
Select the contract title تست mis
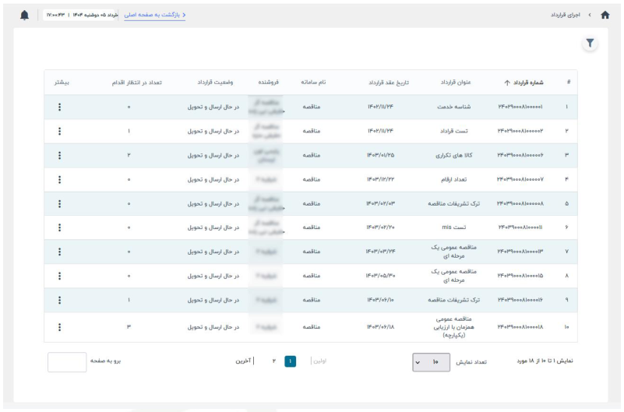coord(454,227)
